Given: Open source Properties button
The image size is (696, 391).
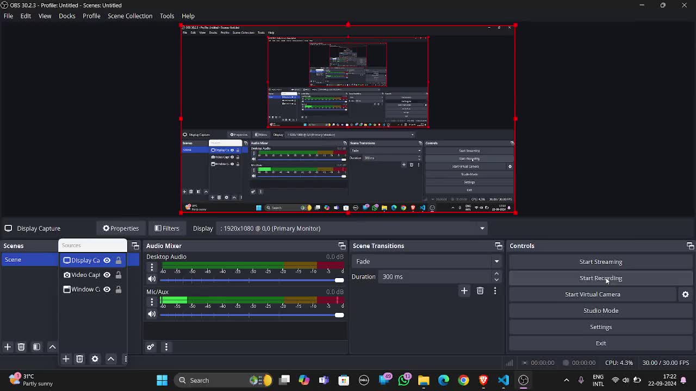Looking at the screenshot, I should (x=121, y=229).
